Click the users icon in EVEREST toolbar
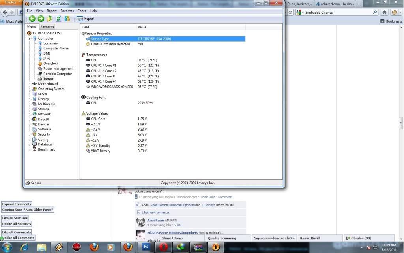404x253 pixels. click(x=67, y=19)
